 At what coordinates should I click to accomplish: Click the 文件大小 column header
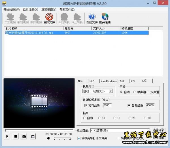106,28
